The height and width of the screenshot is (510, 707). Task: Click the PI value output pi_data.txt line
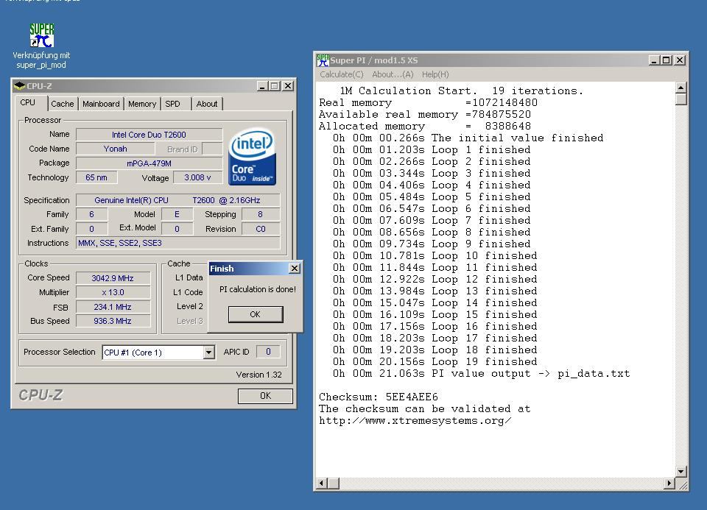pyautogui.click(x=481, y=374)
